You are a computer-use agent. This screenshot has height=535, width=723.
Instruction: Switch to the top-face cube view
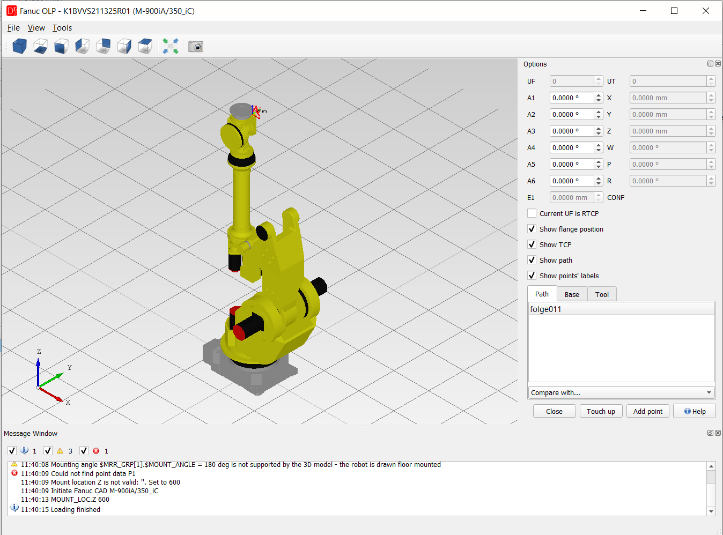tap(145, 47)
